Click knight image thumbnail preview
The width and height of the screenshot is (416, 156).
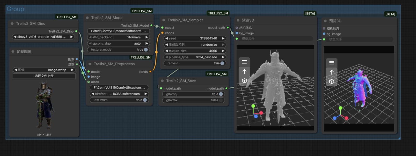click(x=44, y=105)
